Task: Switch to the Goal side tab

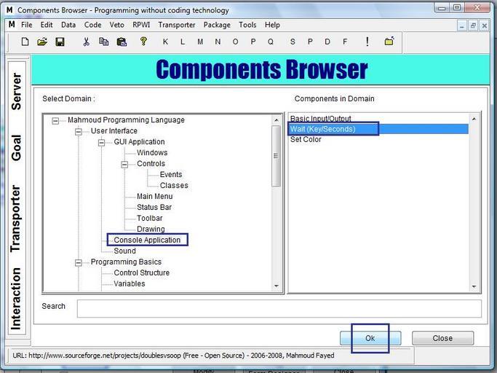Action: (16, 148)
